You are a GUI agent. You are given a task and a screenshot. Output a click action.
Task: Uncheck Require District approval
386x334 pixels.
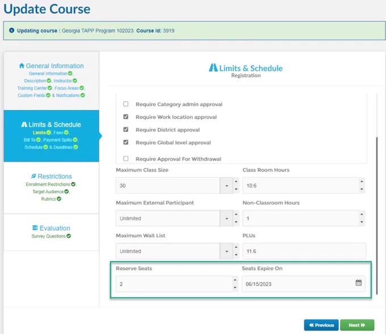[126, 130]
